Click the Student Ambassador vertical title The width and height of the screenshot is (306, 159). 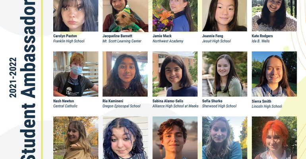point(28,79)
